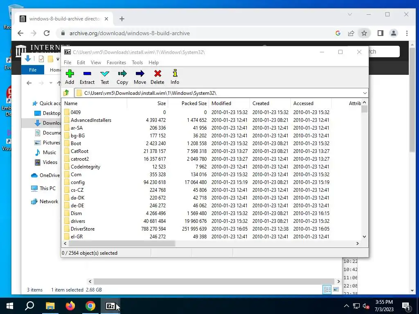Image resolution: width=419 pixels, height=314 pixels.
Task: Sort file list by Name column
Action: (x=95, y=103)
